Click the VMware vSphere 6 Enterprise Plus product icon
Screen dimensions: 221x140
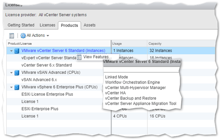(x=17, y=87)
